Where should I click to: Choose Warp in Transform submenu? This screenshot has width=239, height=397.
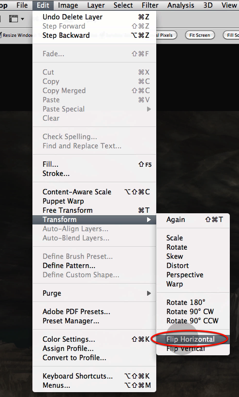pos(193,284)
